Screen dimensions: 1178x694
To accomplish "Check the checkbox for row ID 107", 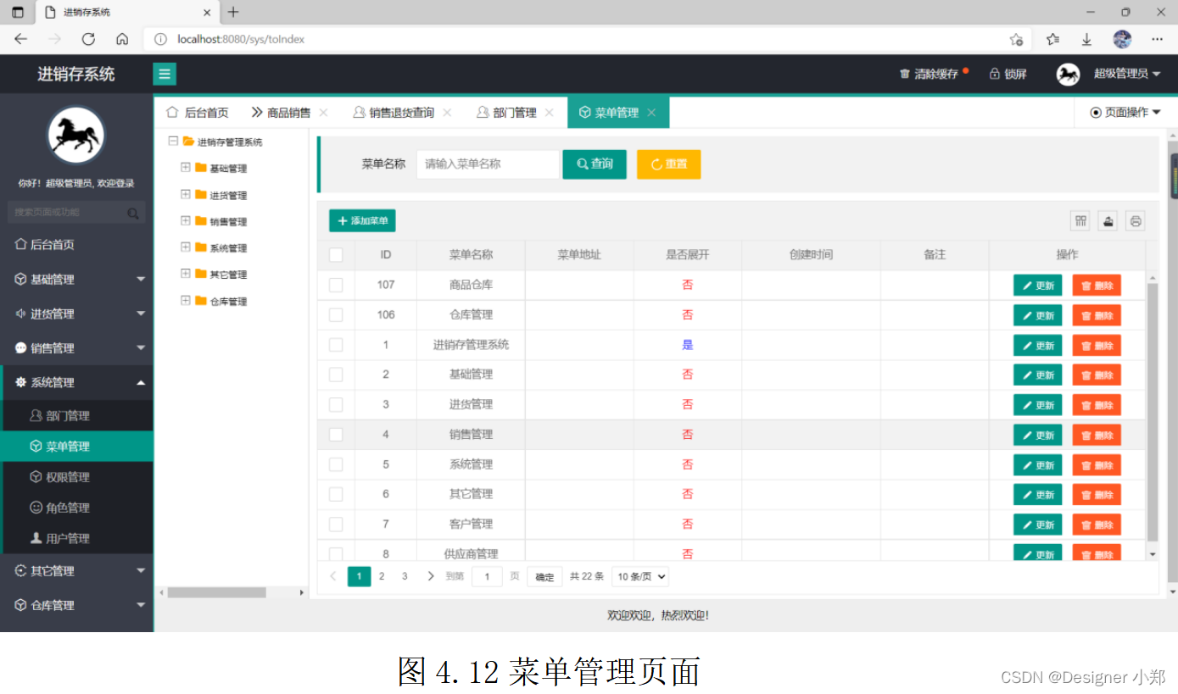I will click(336, 285).
